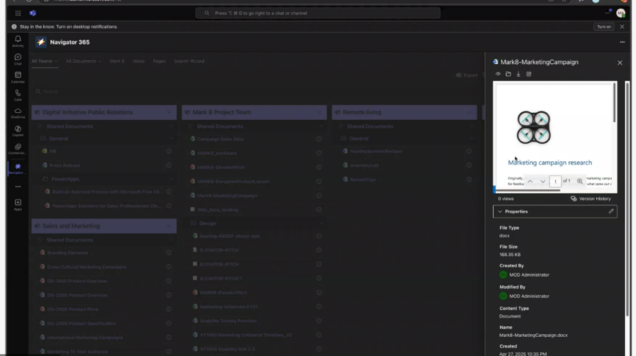This screenshot has width=636, height=356.
Task: Click the Teams logo icon
Action: pyautogui.click(x=33, y=13)
